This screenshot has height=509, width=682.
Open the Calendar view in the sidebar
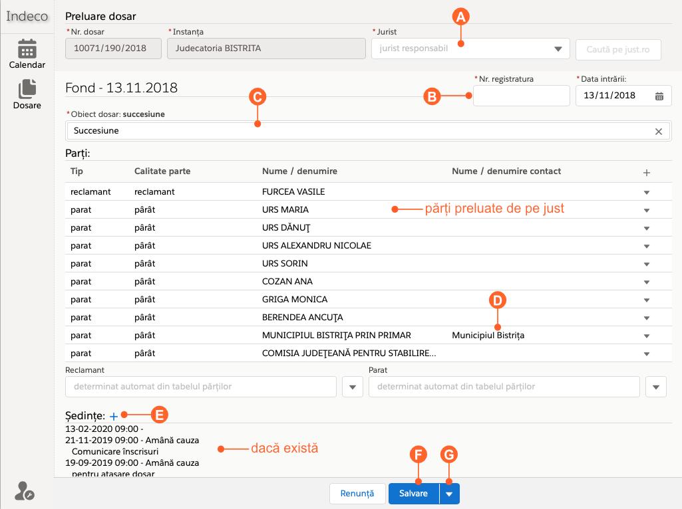pos(27,54)
